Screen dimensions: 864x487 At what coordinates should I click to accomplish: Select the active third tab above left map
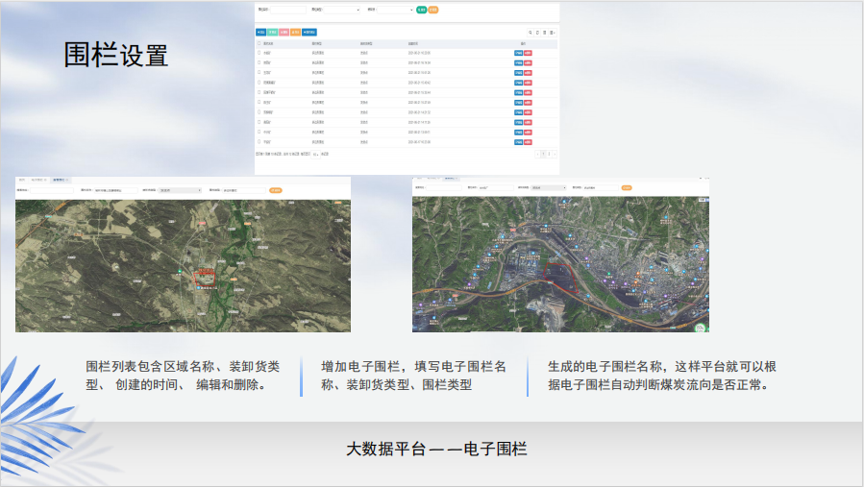point(61,180)
